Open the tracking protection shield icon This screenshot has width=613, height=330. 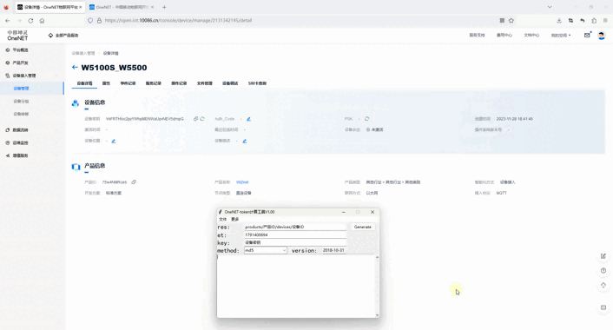click(90, 20)
